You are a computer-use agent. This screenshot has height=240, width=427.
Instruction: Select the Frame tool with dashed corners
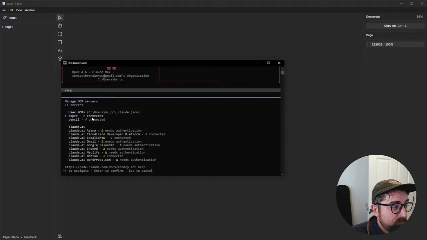[60, 34]
